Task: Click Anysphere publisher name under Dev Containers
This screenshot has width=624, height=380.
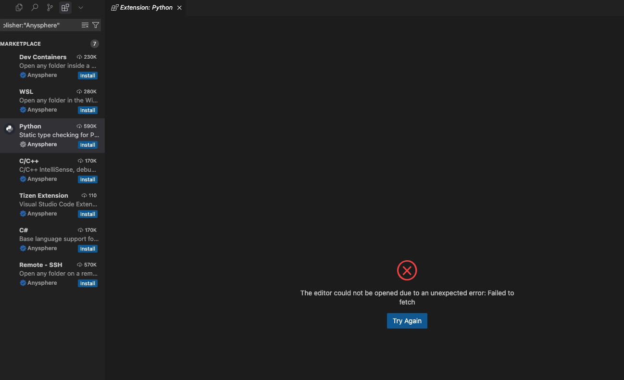Action: coord(42,75)
